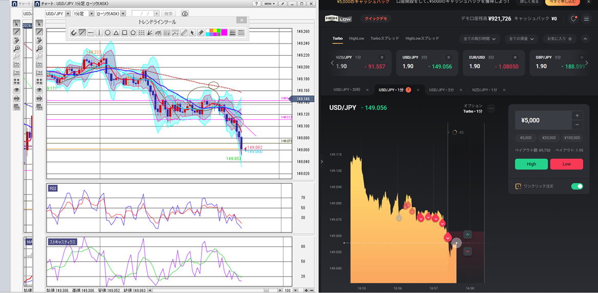Pick the magenta color swatch
This screenshot has height=293, width=598.
(224, 33)
